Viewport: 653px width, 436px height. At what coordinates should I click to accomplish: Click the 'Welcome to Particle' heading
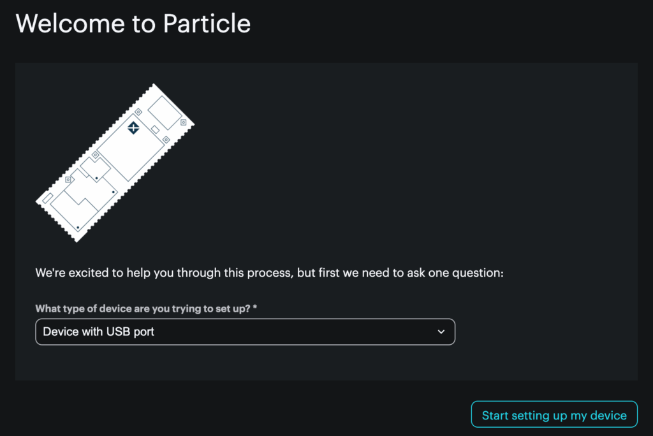133,24
